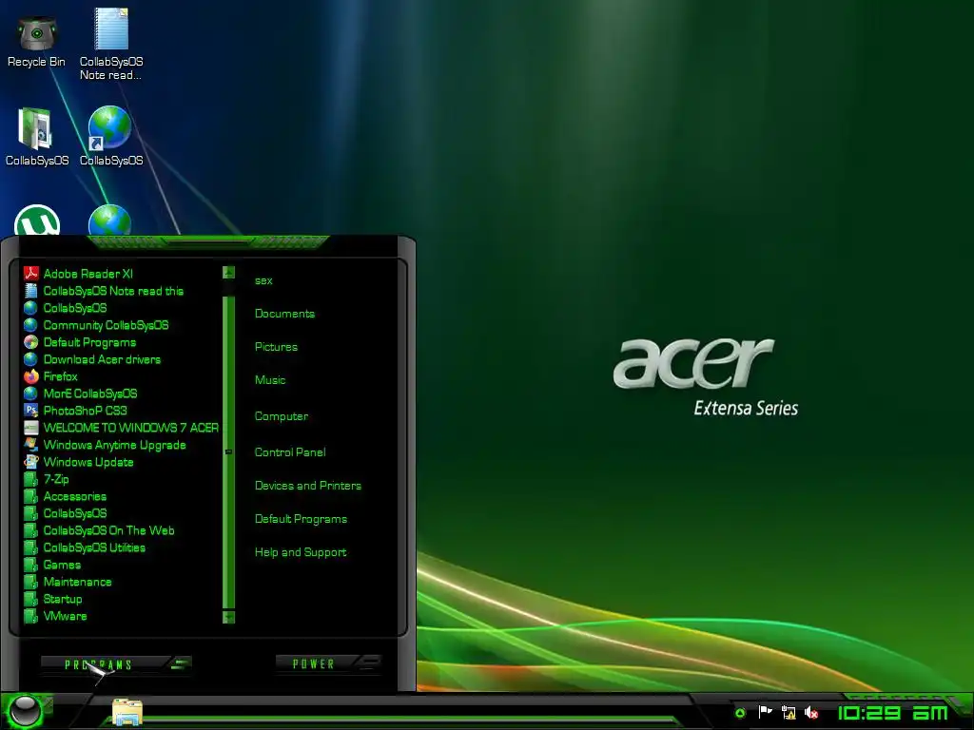Open Default Programs in right pane
The width and height of the screenshot is (974, 730).
(301, 519)
